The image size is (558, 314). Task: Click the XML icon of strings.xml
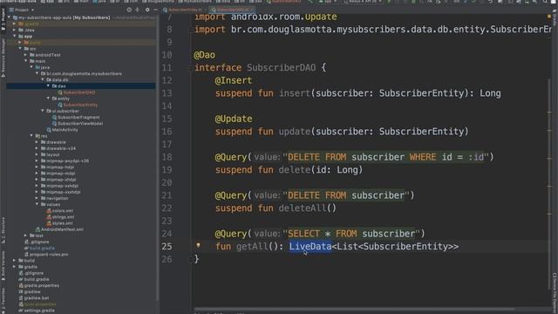[x=49, y=217]
